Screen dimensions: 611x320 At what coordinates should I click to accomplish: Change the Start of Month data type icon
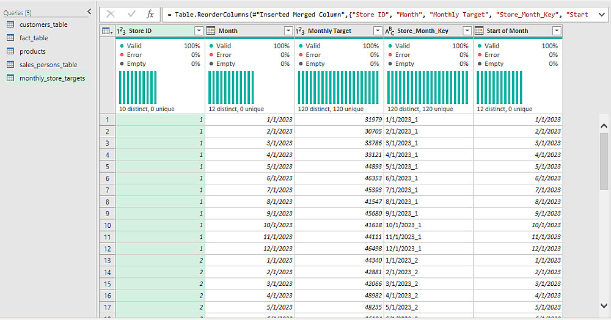pyautogui.click(x=479, y=31)
